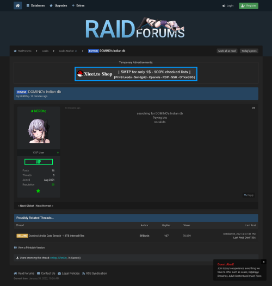Image resolution: width=272 pixels, height=286 pixels.
Task: Open Domino's India Data Breach related thread
Action: coord(57,236)
